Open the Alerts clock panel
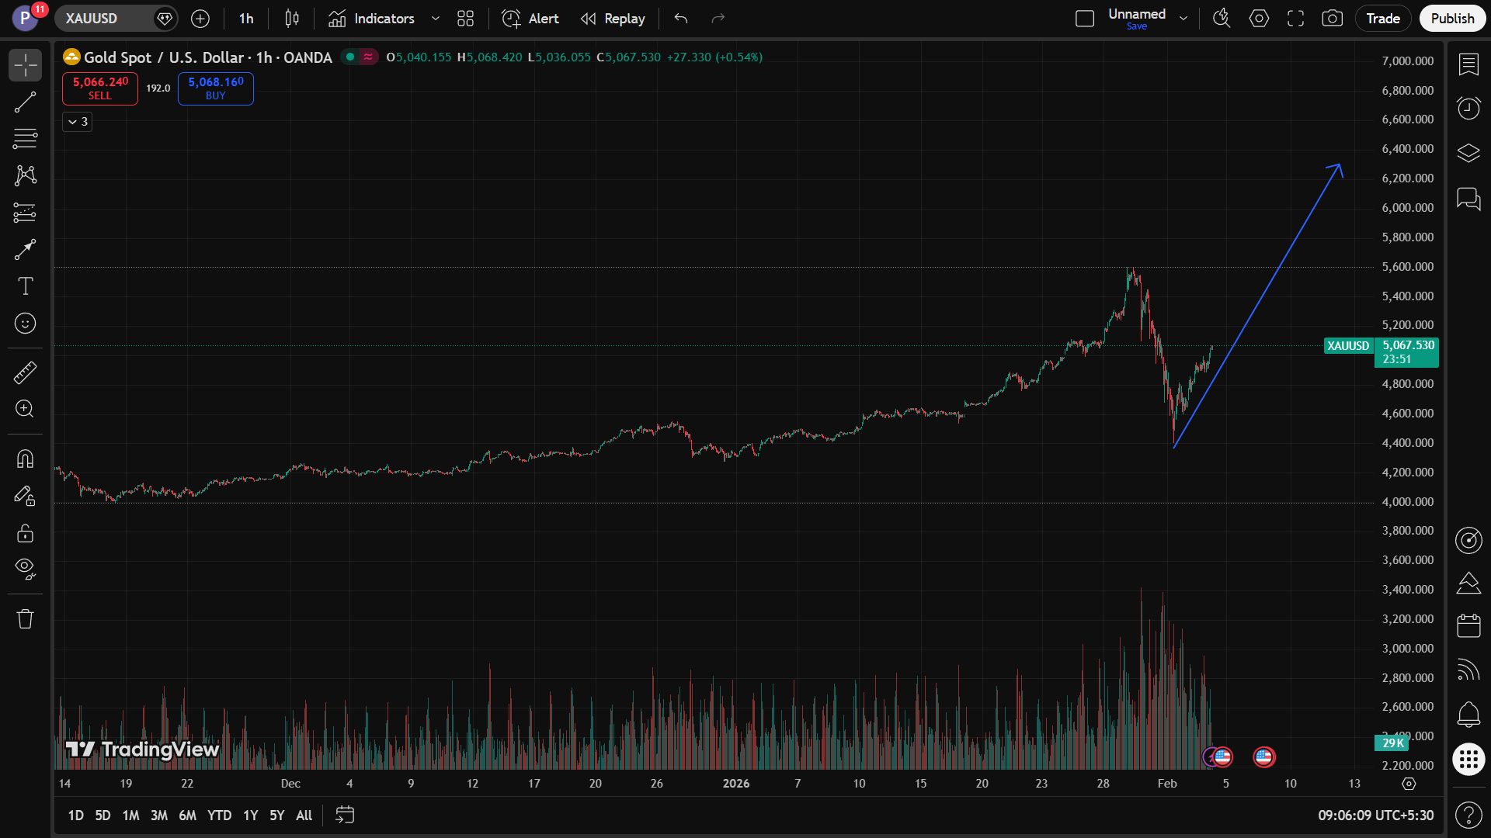Viewport: 1491px width, 838px height. 1468,108
